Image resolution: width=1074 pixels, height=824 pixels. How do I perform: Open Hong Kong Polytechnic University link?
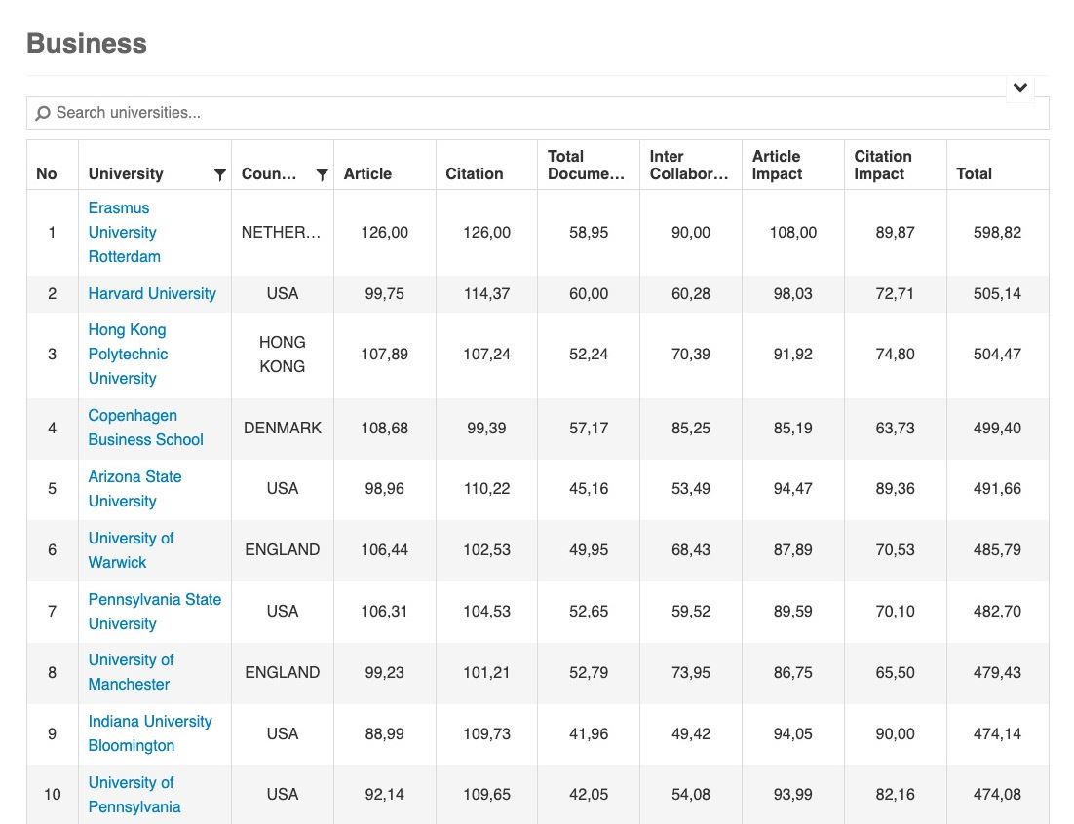[x=128, y=354]
